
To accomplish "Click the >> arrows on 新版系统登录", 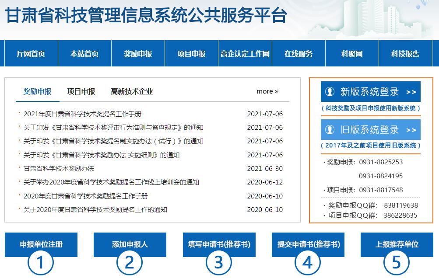I will pos(411,92).
